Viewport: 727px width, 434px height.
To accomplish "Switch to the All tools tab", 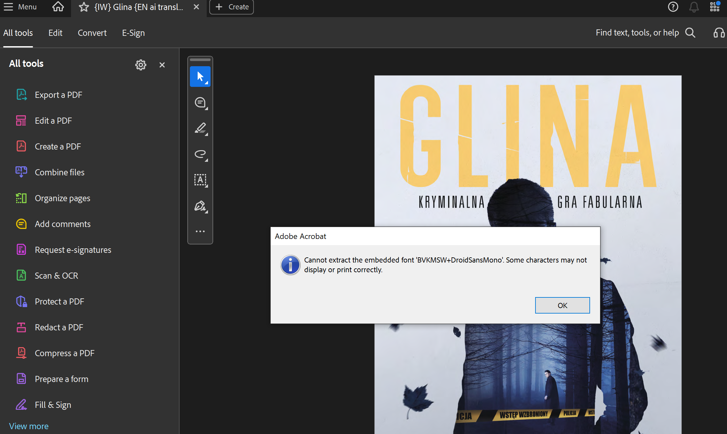I will (x=18, y=33).
